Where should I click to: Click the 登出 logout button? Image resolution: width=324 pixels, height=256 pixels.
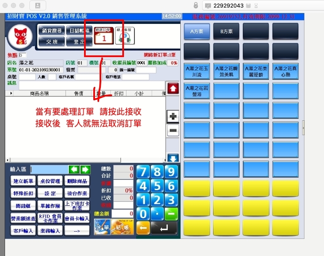point(79,42)
